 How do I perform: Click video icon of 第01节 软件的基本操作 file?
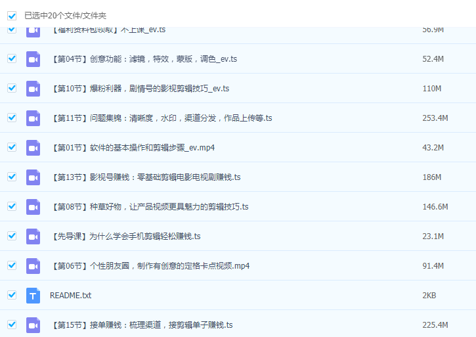point(33,148)
